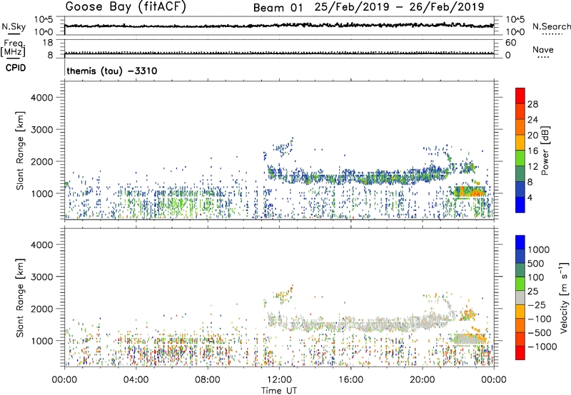Click the "16:00" time axis label
The height and width of the screenshot is (395, 571).
(350, 380)
